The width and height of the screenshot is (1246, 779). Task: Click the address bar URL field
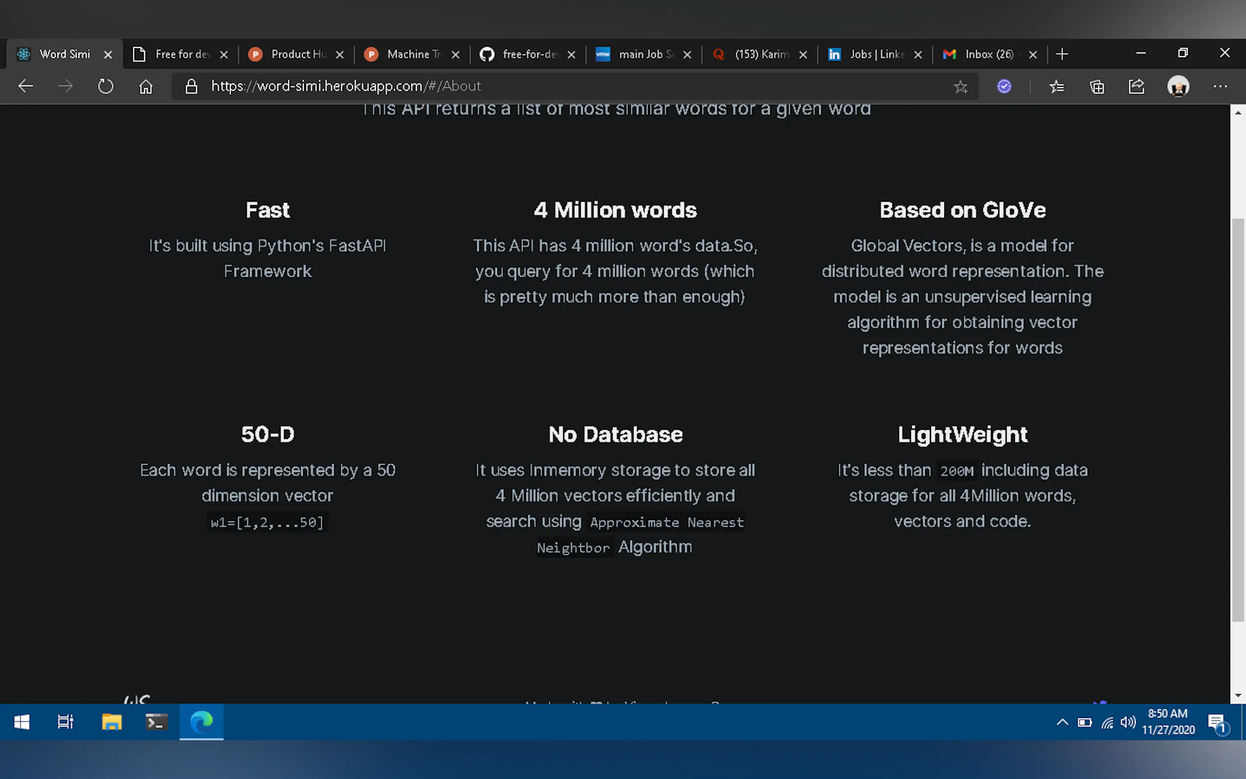tap(567, 86)
